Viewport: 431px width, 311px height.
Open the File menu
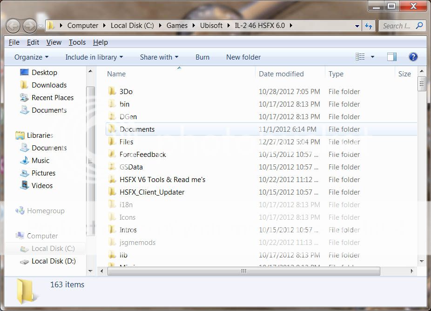[x=14, y=42]
